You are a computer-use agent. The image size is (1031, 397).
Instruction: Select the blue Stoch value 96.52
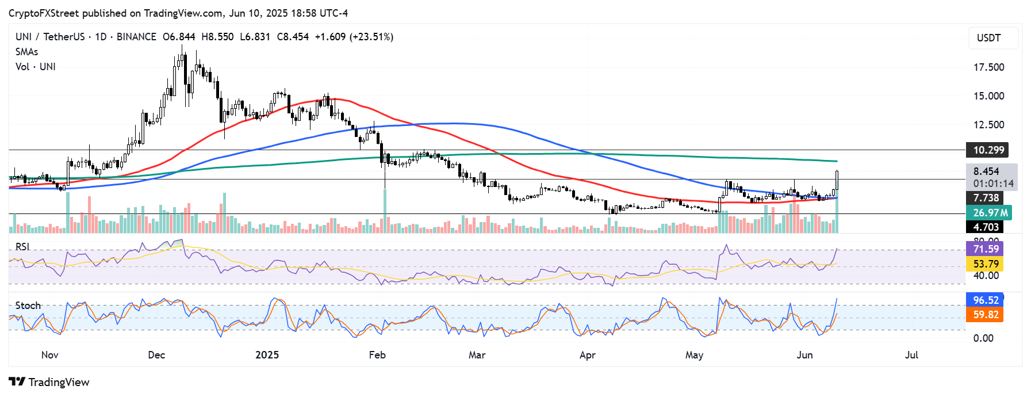tap(986, 300)
